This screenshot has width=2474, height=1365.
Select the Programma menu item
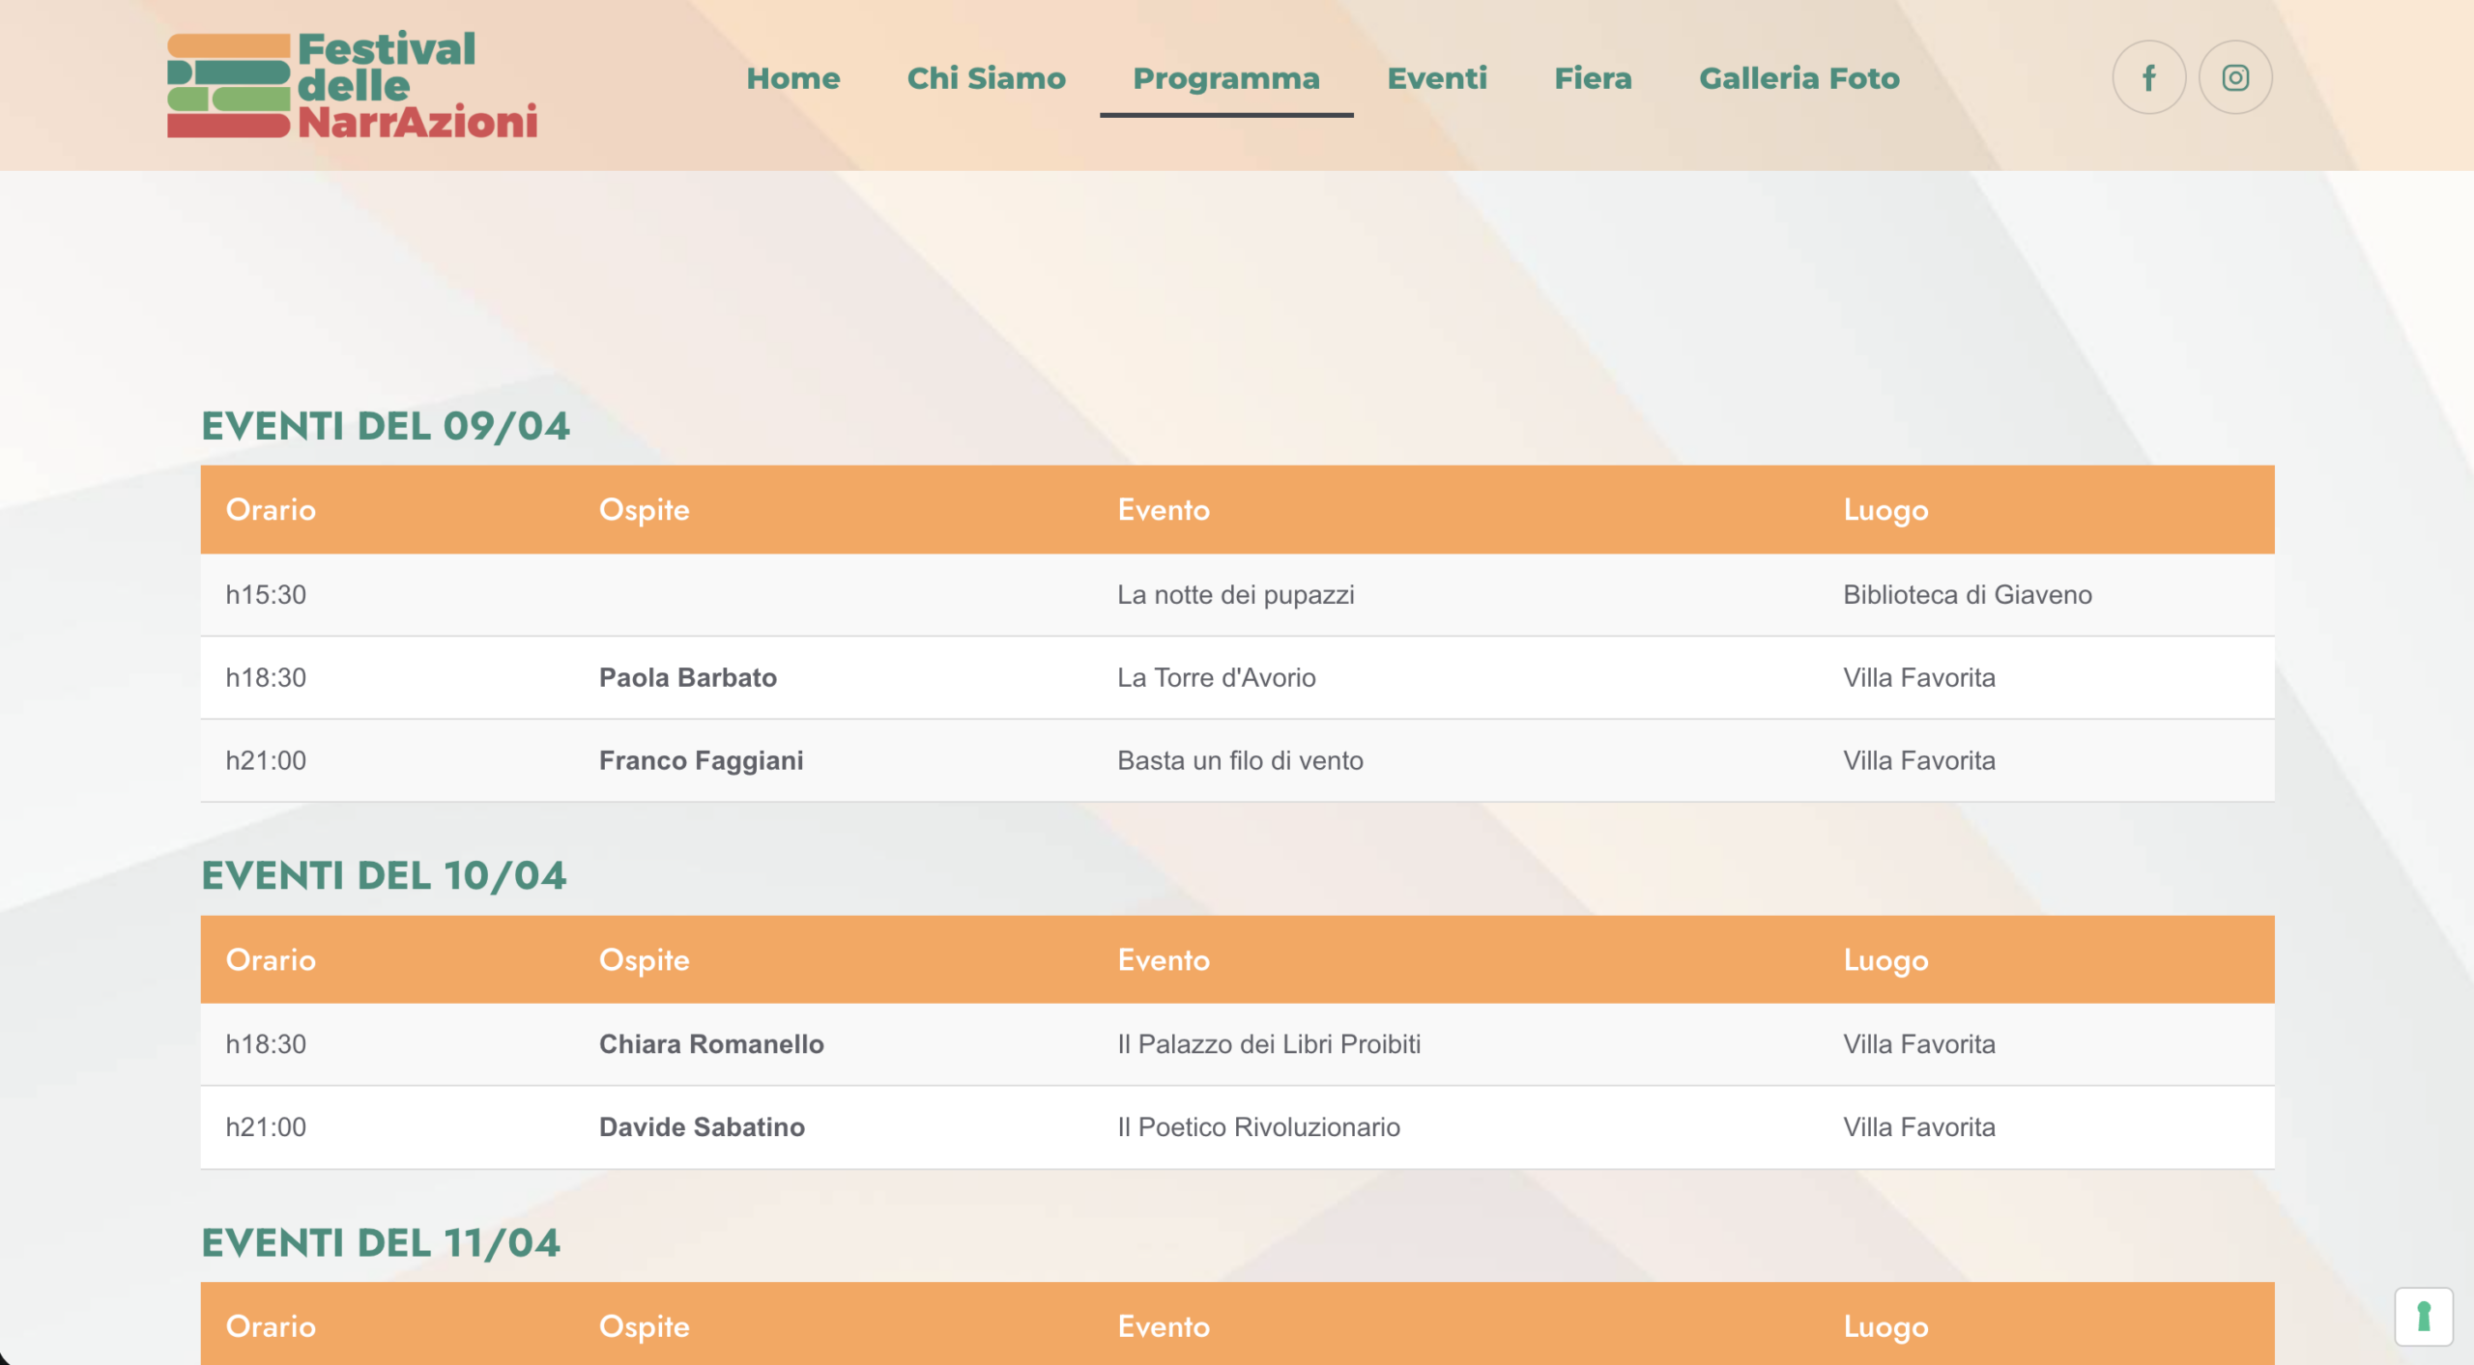(x=1225, y=78)
